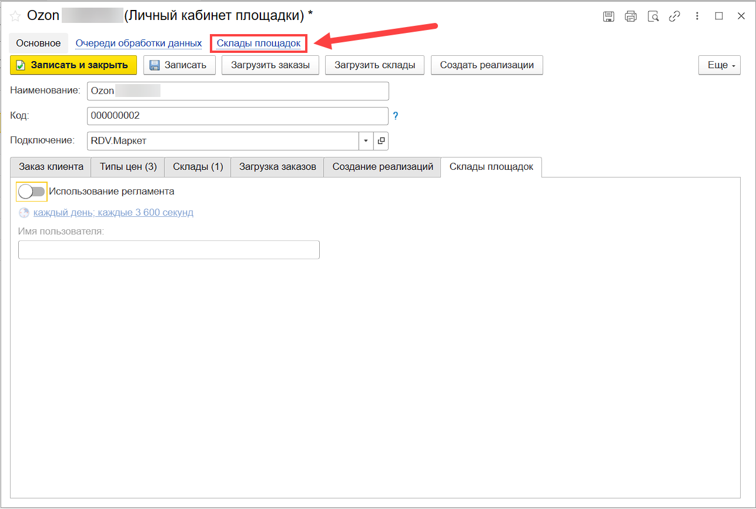This screenshot has width=756, height=509.
Task: Focus the Код field with 000000002
Action: 237,116
